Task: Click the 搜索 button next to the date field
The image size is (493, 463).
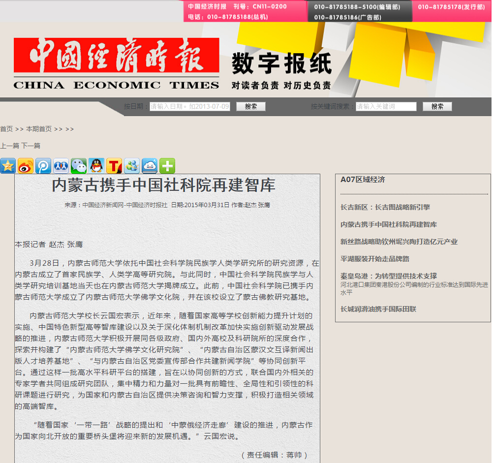Action: click(x=251, y=107)
